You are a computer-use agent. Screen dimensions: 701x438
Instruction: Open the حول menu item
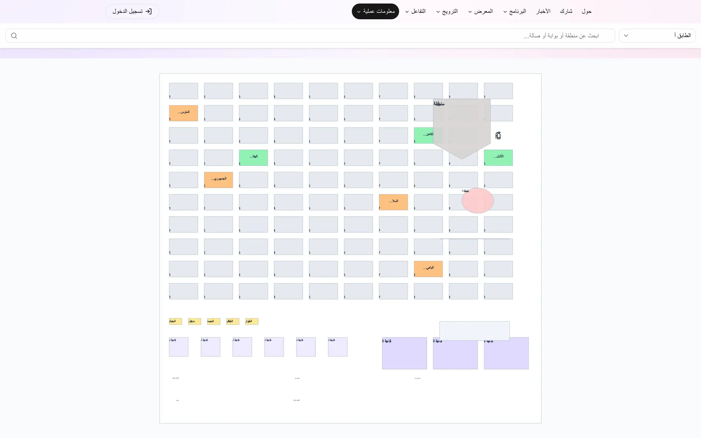(587, 11)
